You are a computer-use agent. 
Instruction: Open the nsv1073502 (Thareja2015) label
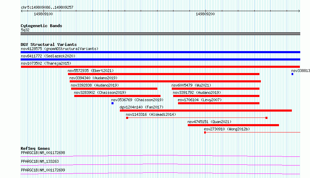click(46, 63)
